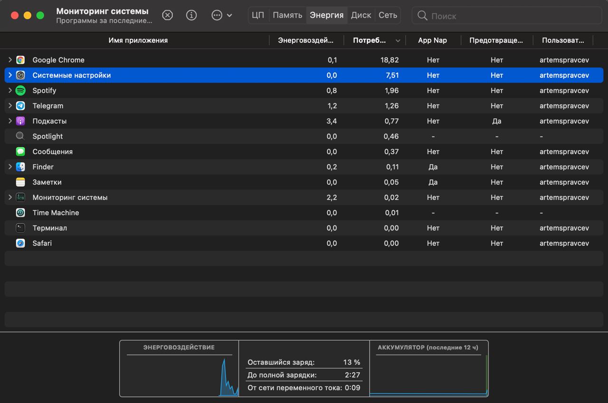Click the Google Chrome app icon
The image size is (608, 403).
click(x=20, y=60)
